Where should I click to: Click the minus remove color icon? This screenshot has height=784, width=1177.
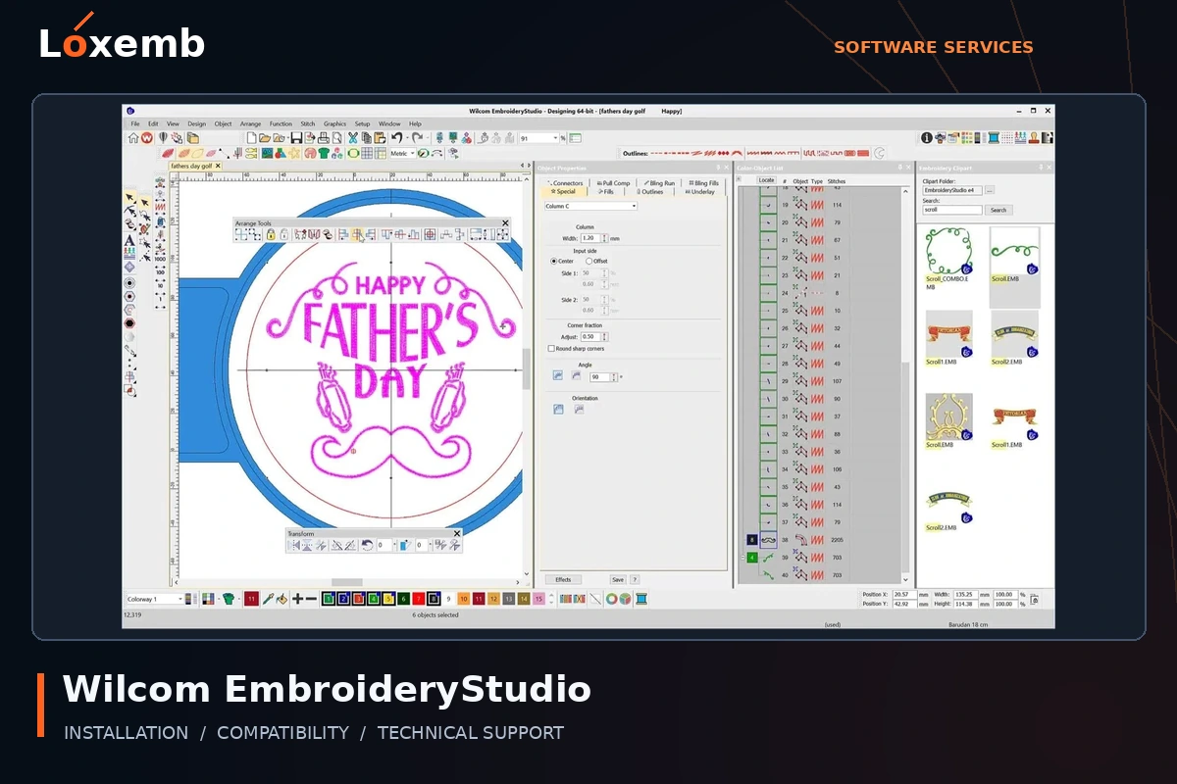311,599
